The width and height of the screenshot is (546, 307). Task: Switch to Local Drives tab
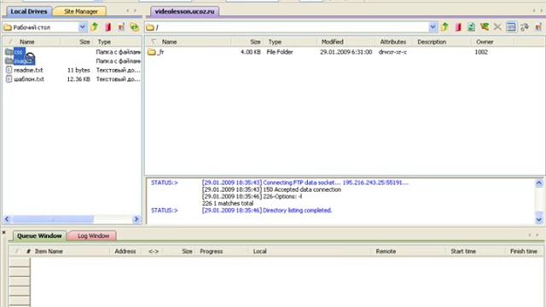(x=29, y=11)
